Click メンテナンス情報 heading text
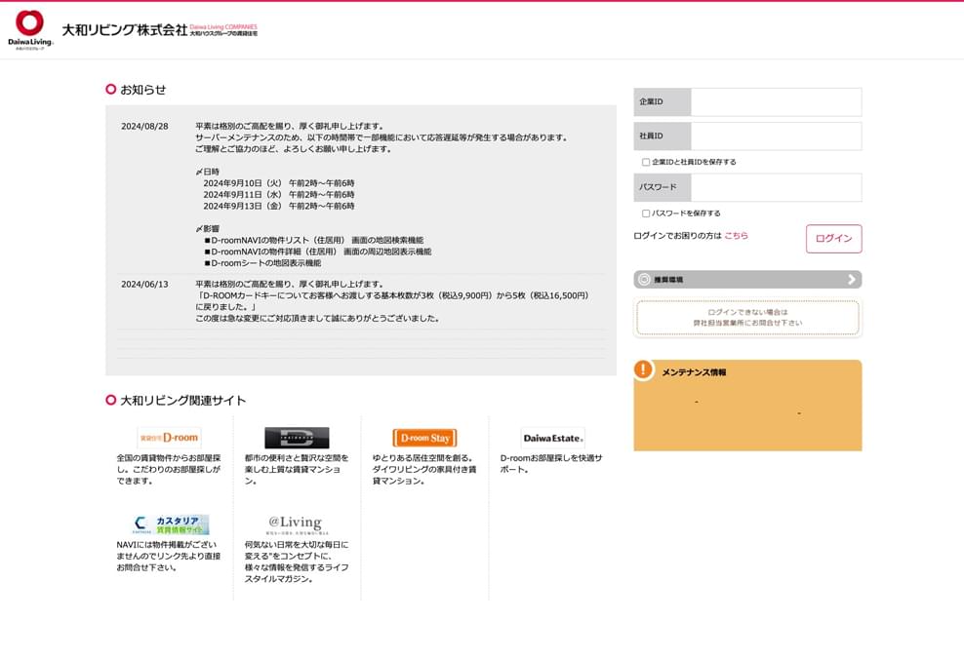 pyautogui.click(x=694, y=372)
